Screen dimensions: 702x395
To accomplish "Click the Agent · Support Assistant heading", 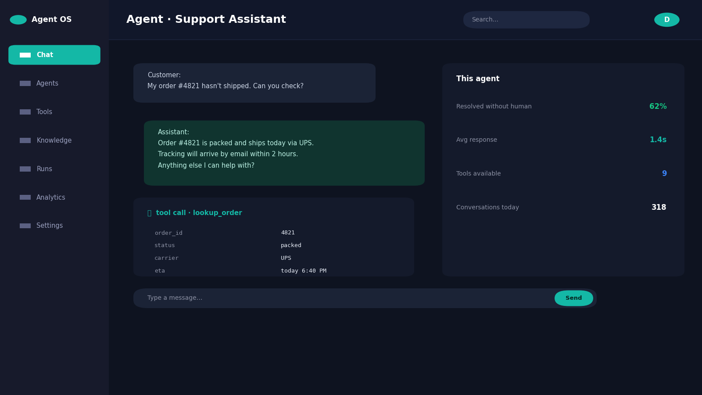I will [x=206, y=20].
